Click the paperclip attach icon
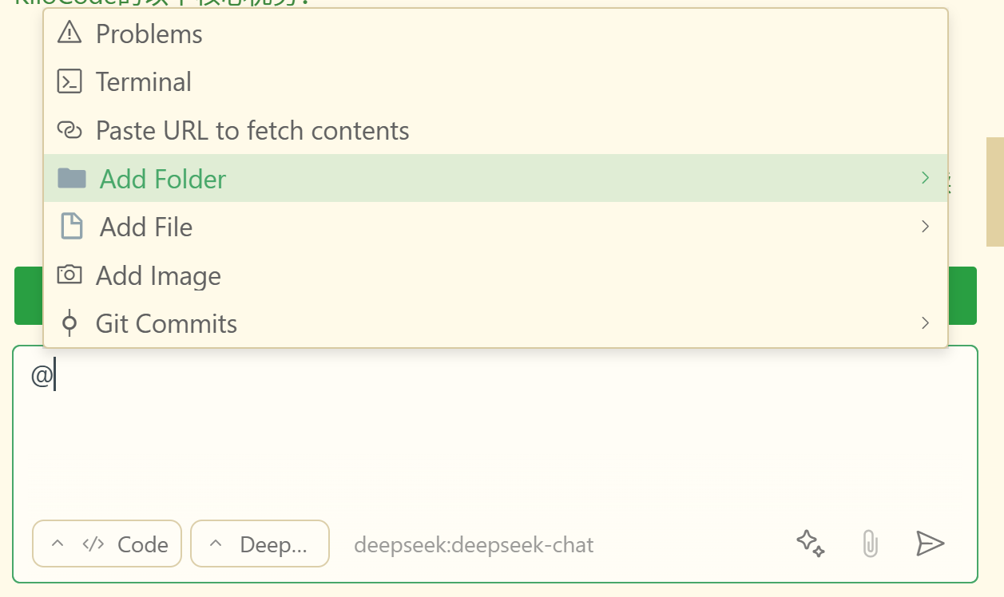The image size is (1004, 597). 870,544
